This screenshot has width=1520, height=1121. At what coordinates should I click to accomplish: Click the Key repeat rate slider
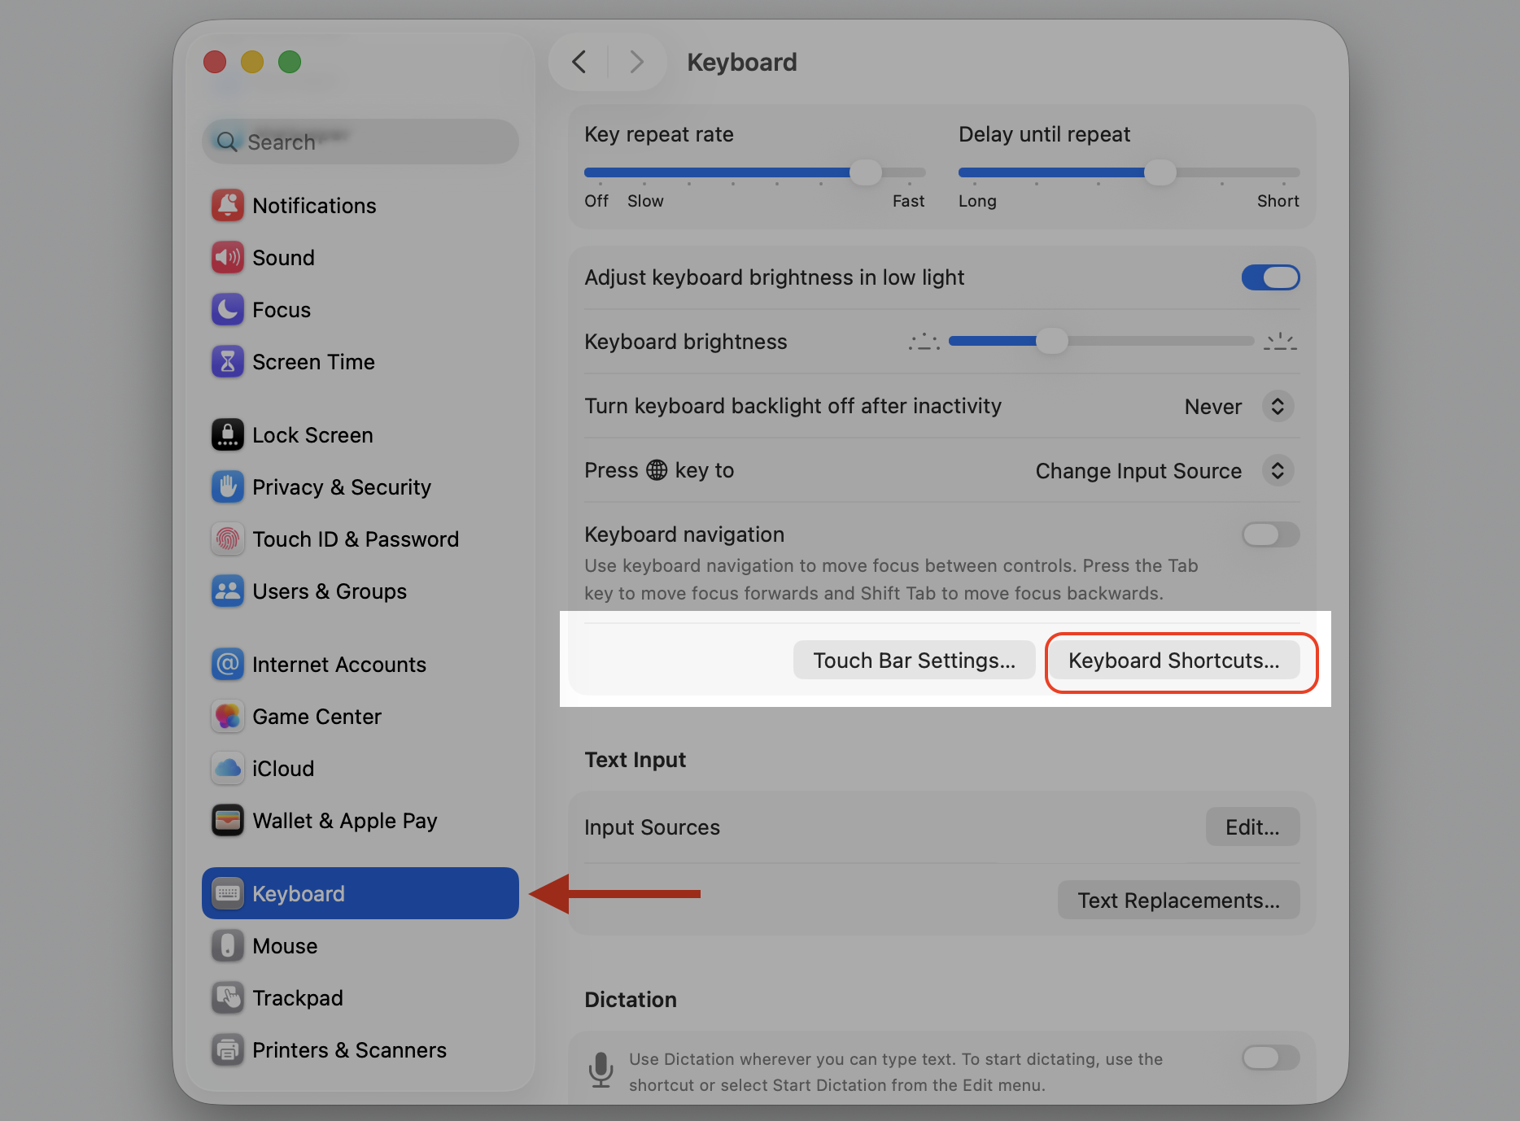754,172
